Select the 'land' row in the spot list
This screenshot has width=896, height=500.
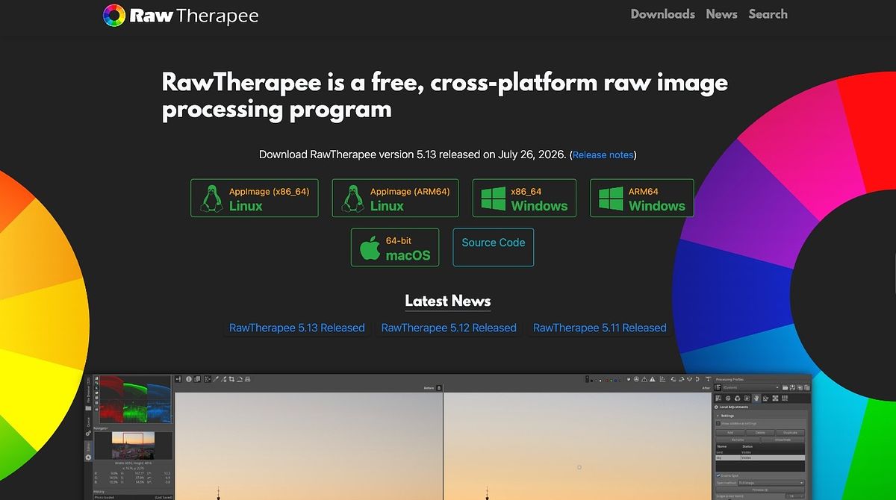[x=760, y=452]
